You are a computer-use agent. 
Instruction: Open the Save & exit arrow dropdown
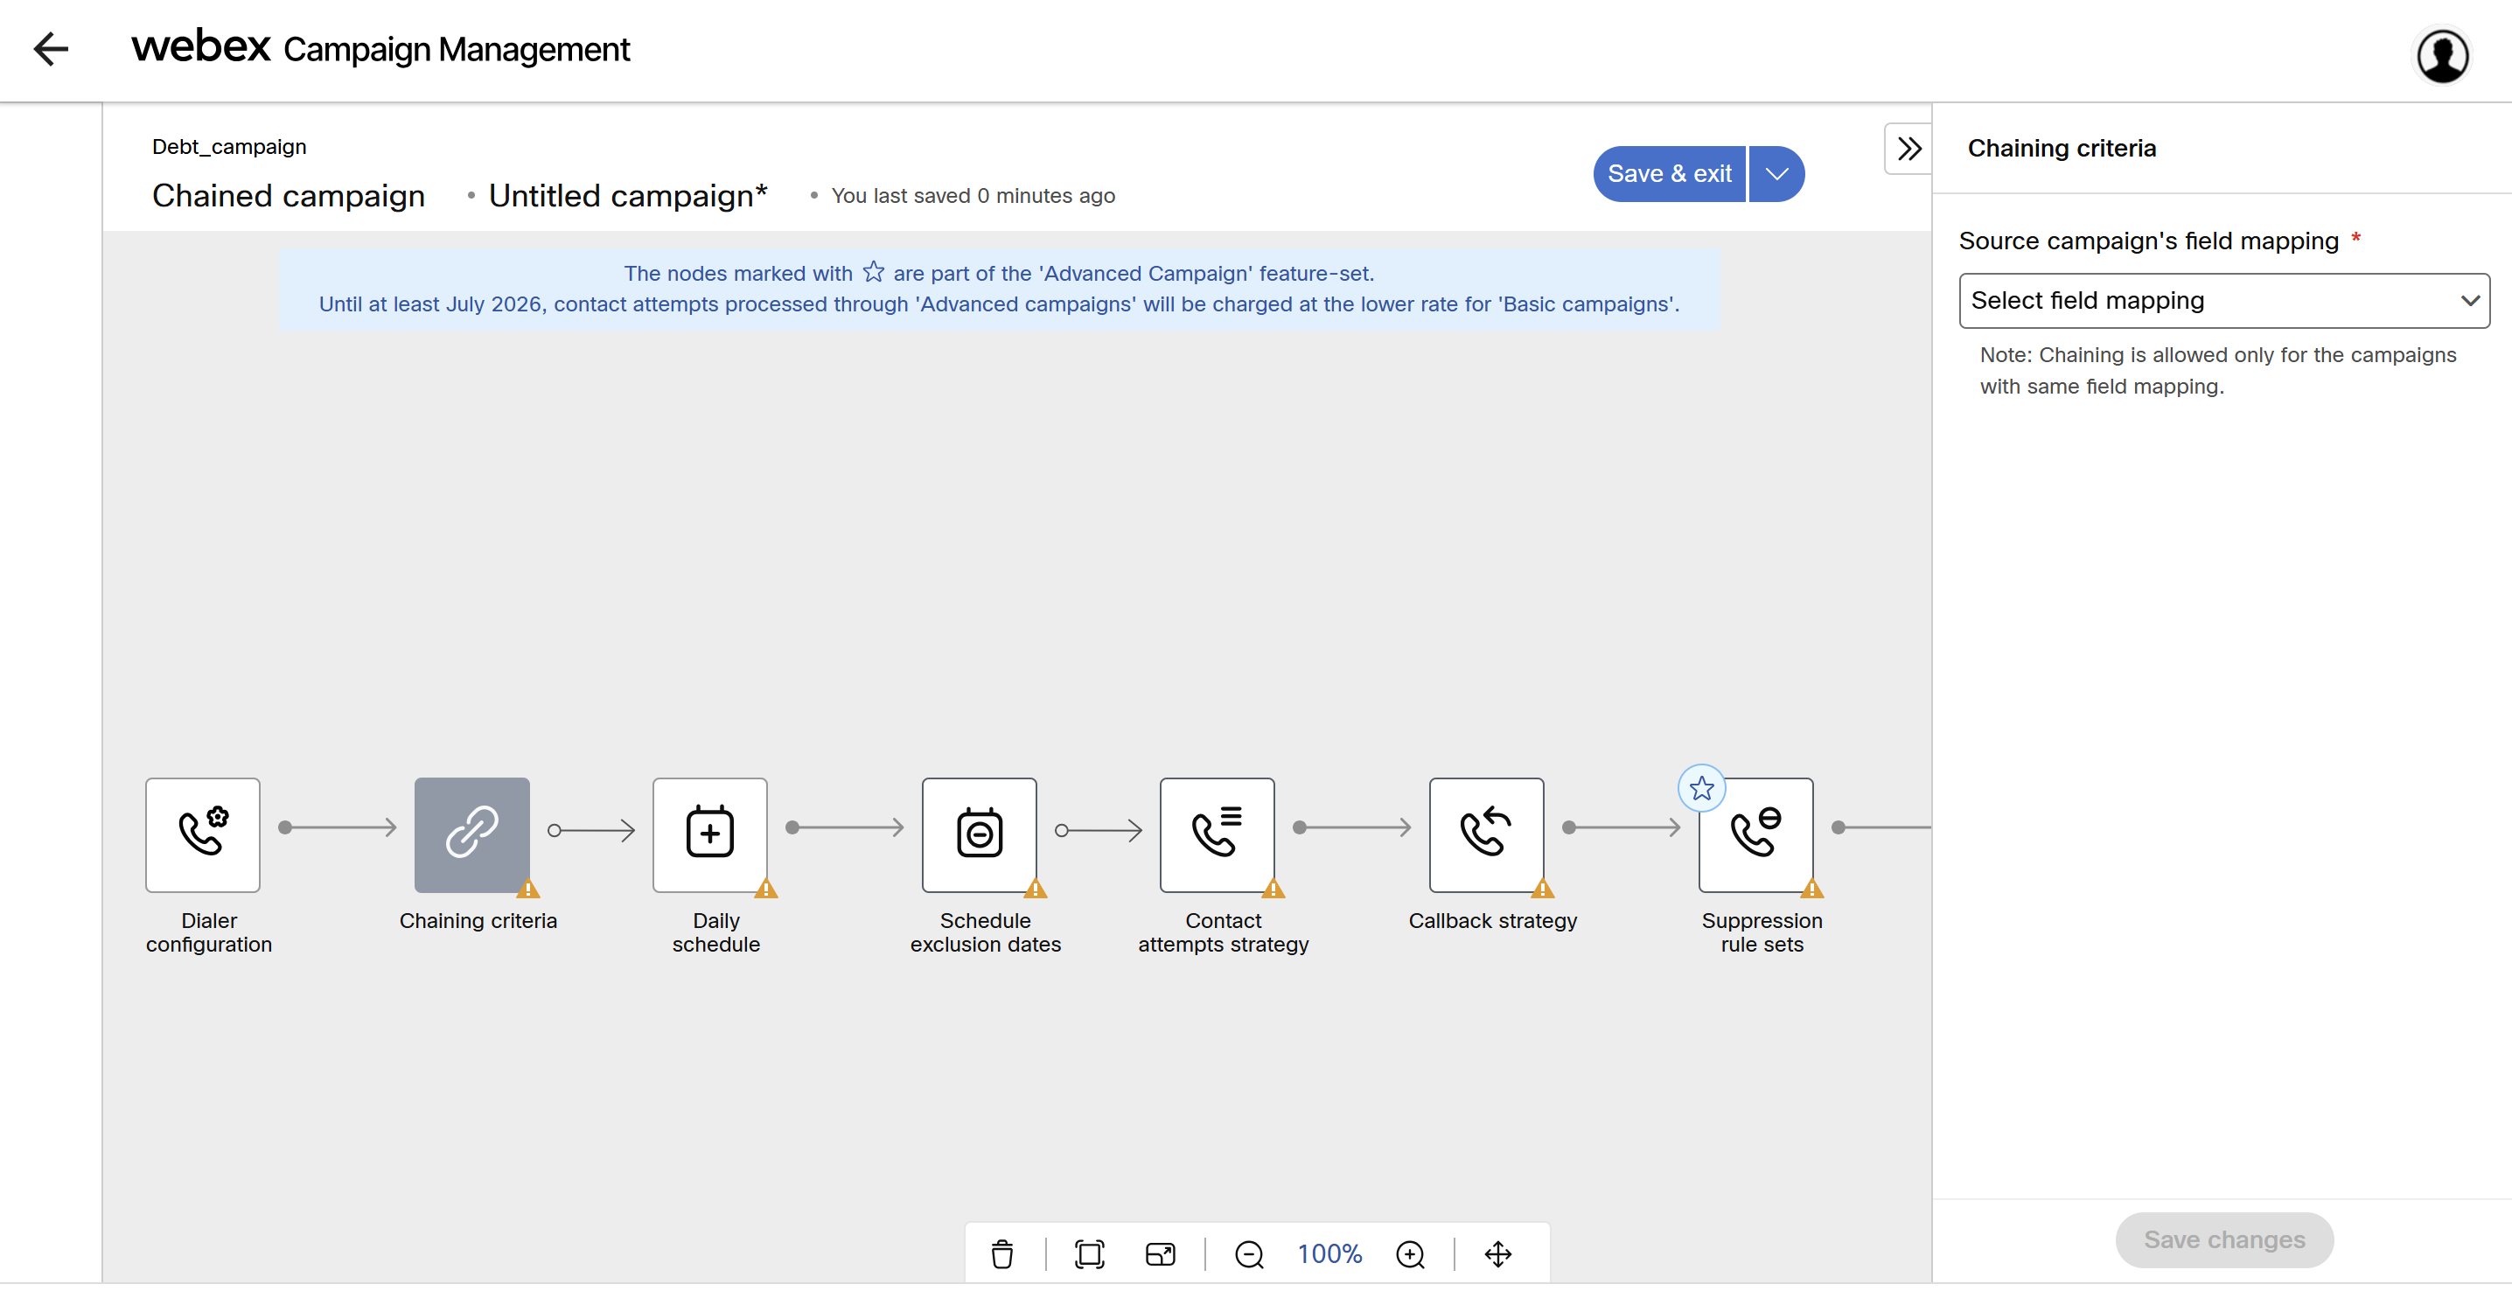(x=1776, y=173)
